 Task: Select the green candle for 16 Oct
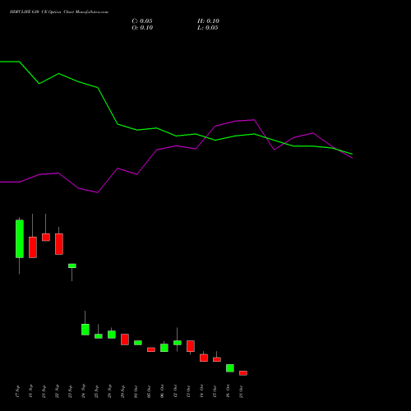(230, 368)
